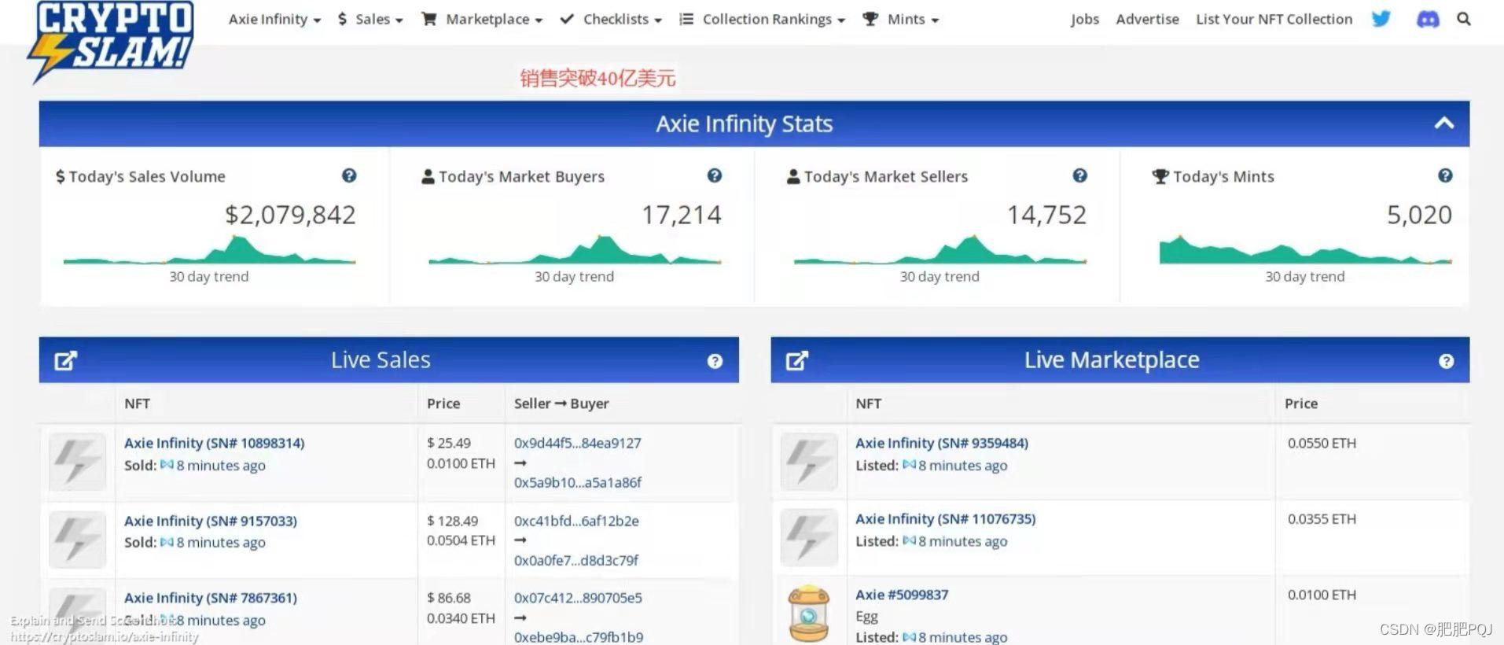
Task: Click the Live Marketplace help icon
Action: [1445, 361]
